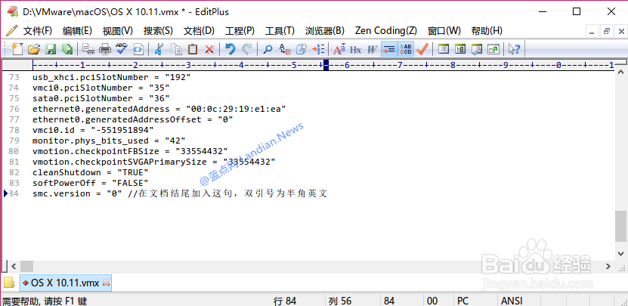
Task: Run the ABC spell check
Action: pos(122,49)
